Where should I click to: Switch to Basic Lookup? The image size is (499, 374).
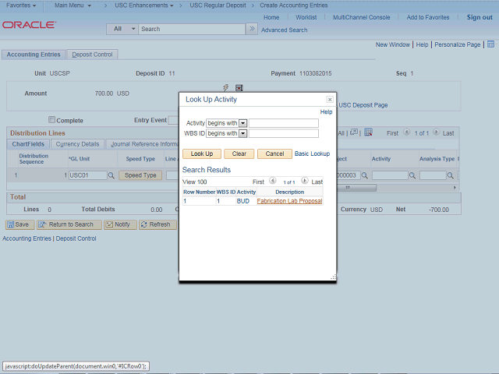(x=312, y=153)
